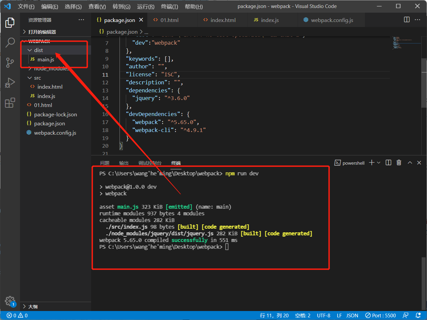Open notifications bell in status bar
This screenshot has height=320, width=427.
pyautogui.click(x=418, y=315)
